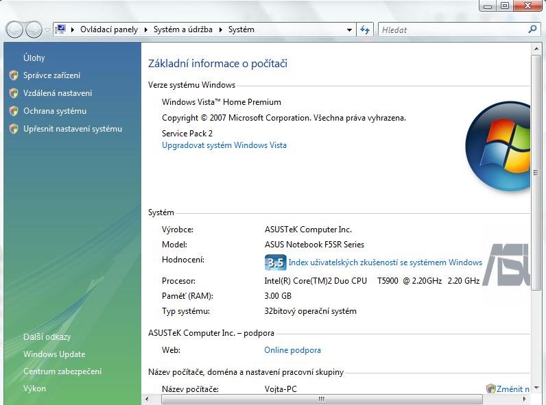Expand arrow after Systém a údržba breadcrumb
This screenshot has width=546, height=405.
coord(220,30)
